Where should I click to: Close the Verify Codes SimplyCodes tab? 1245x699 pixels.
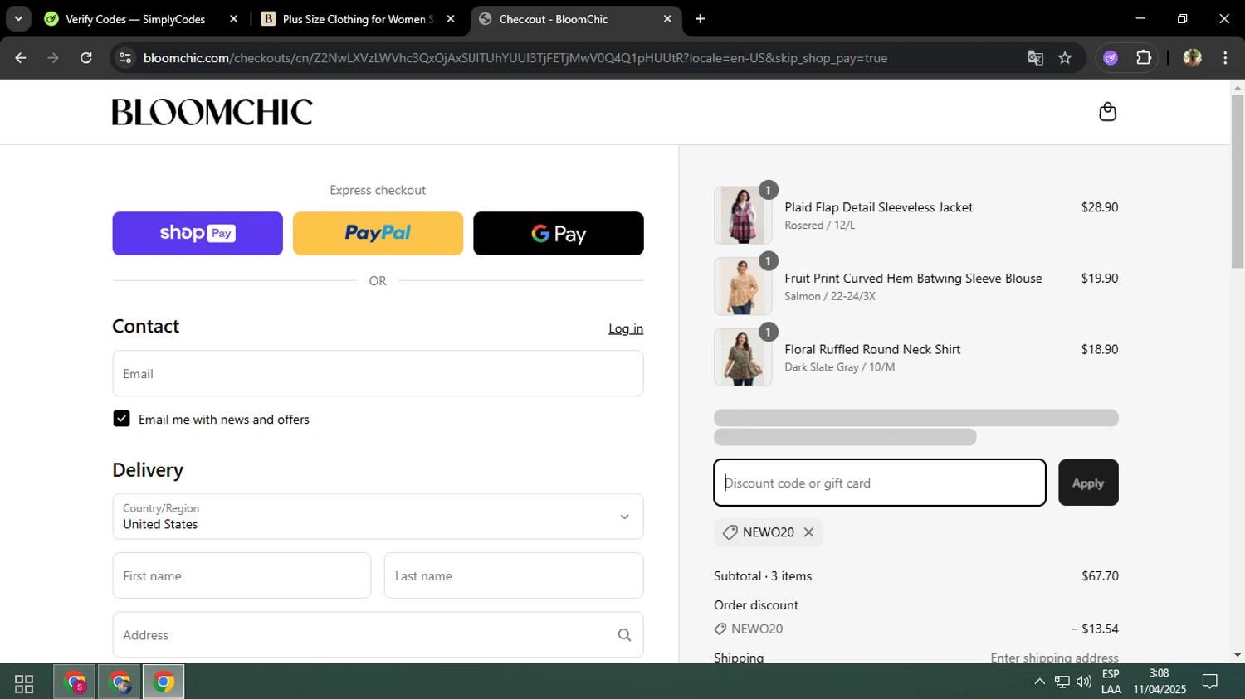233,19
